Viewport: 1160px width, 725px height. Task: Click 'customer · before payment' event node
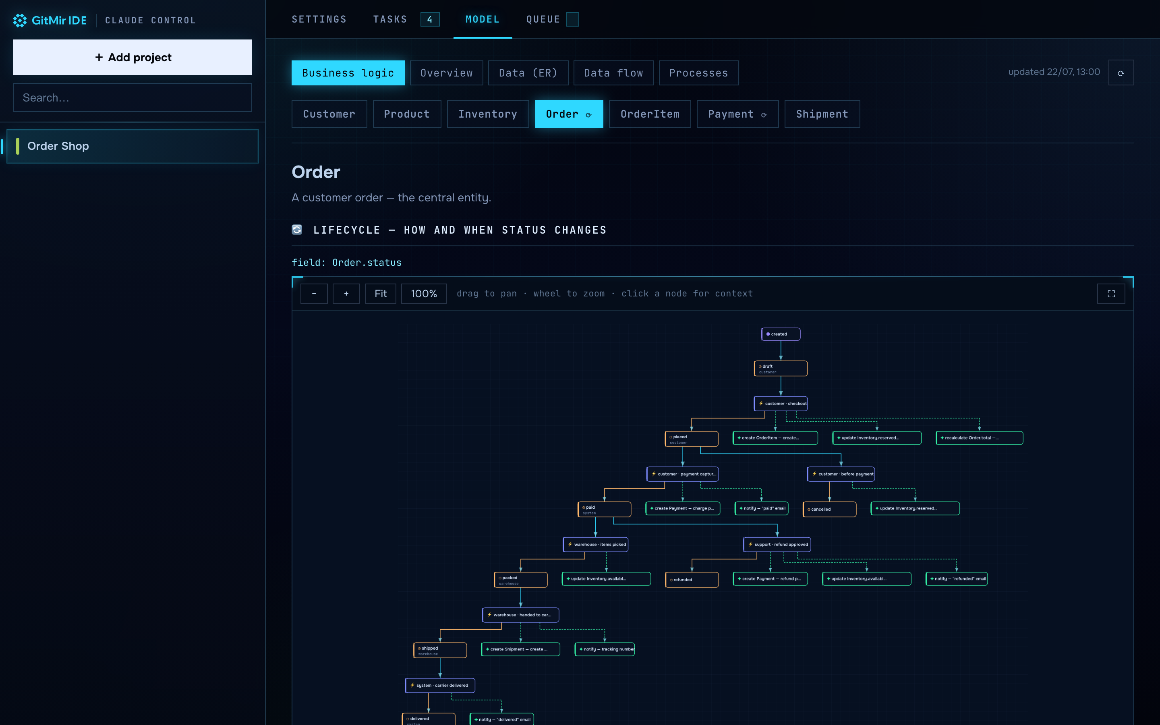click(841, 474)
